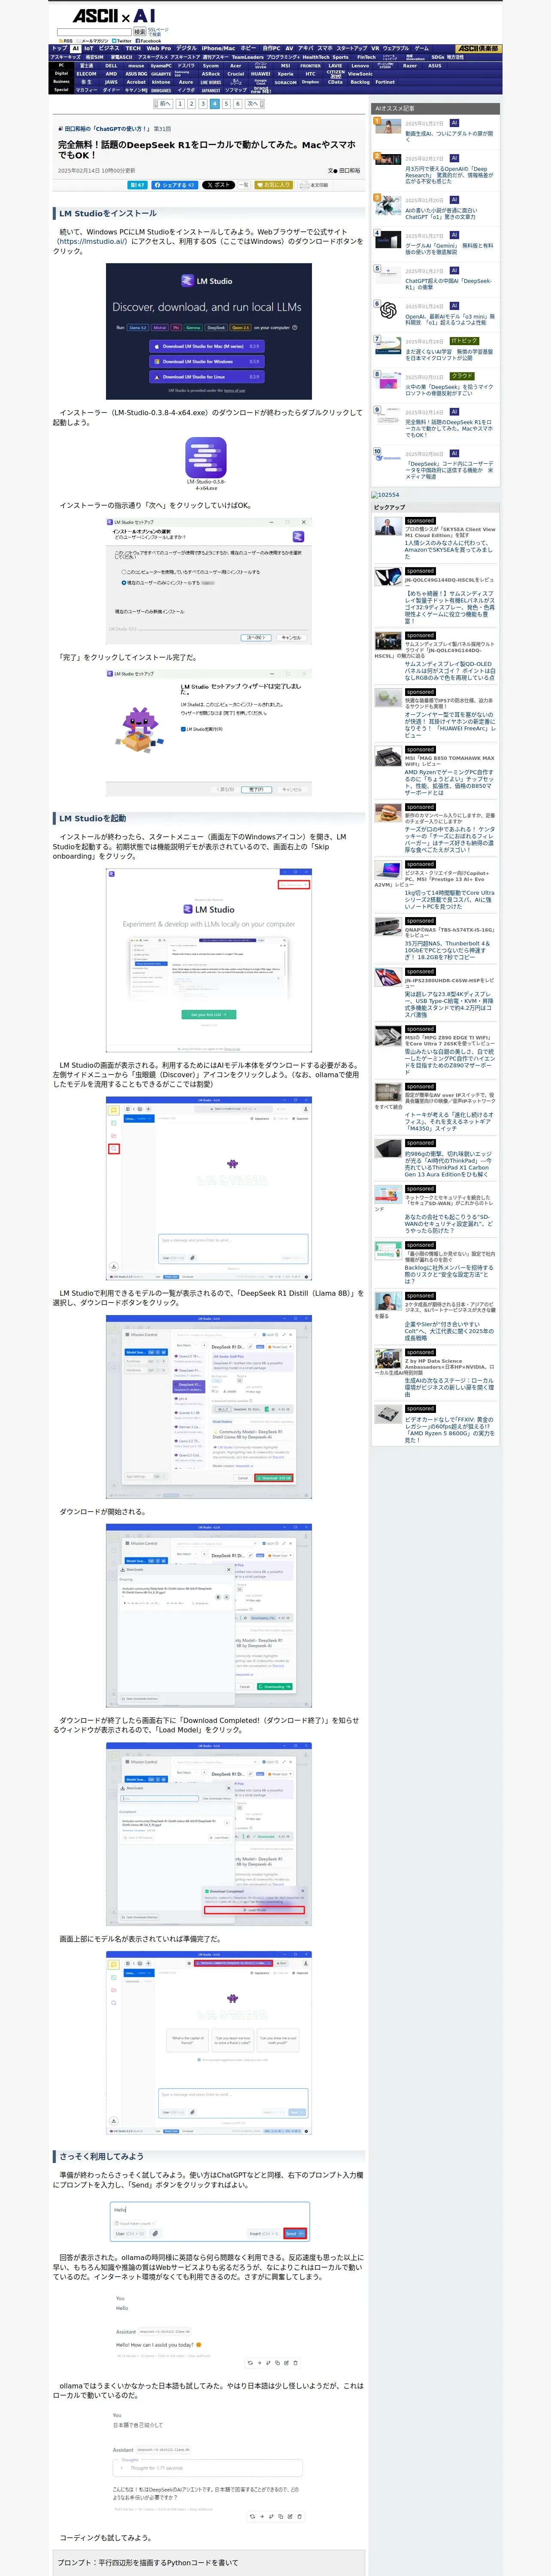Open author link 田口和裕

pos(350,171)
